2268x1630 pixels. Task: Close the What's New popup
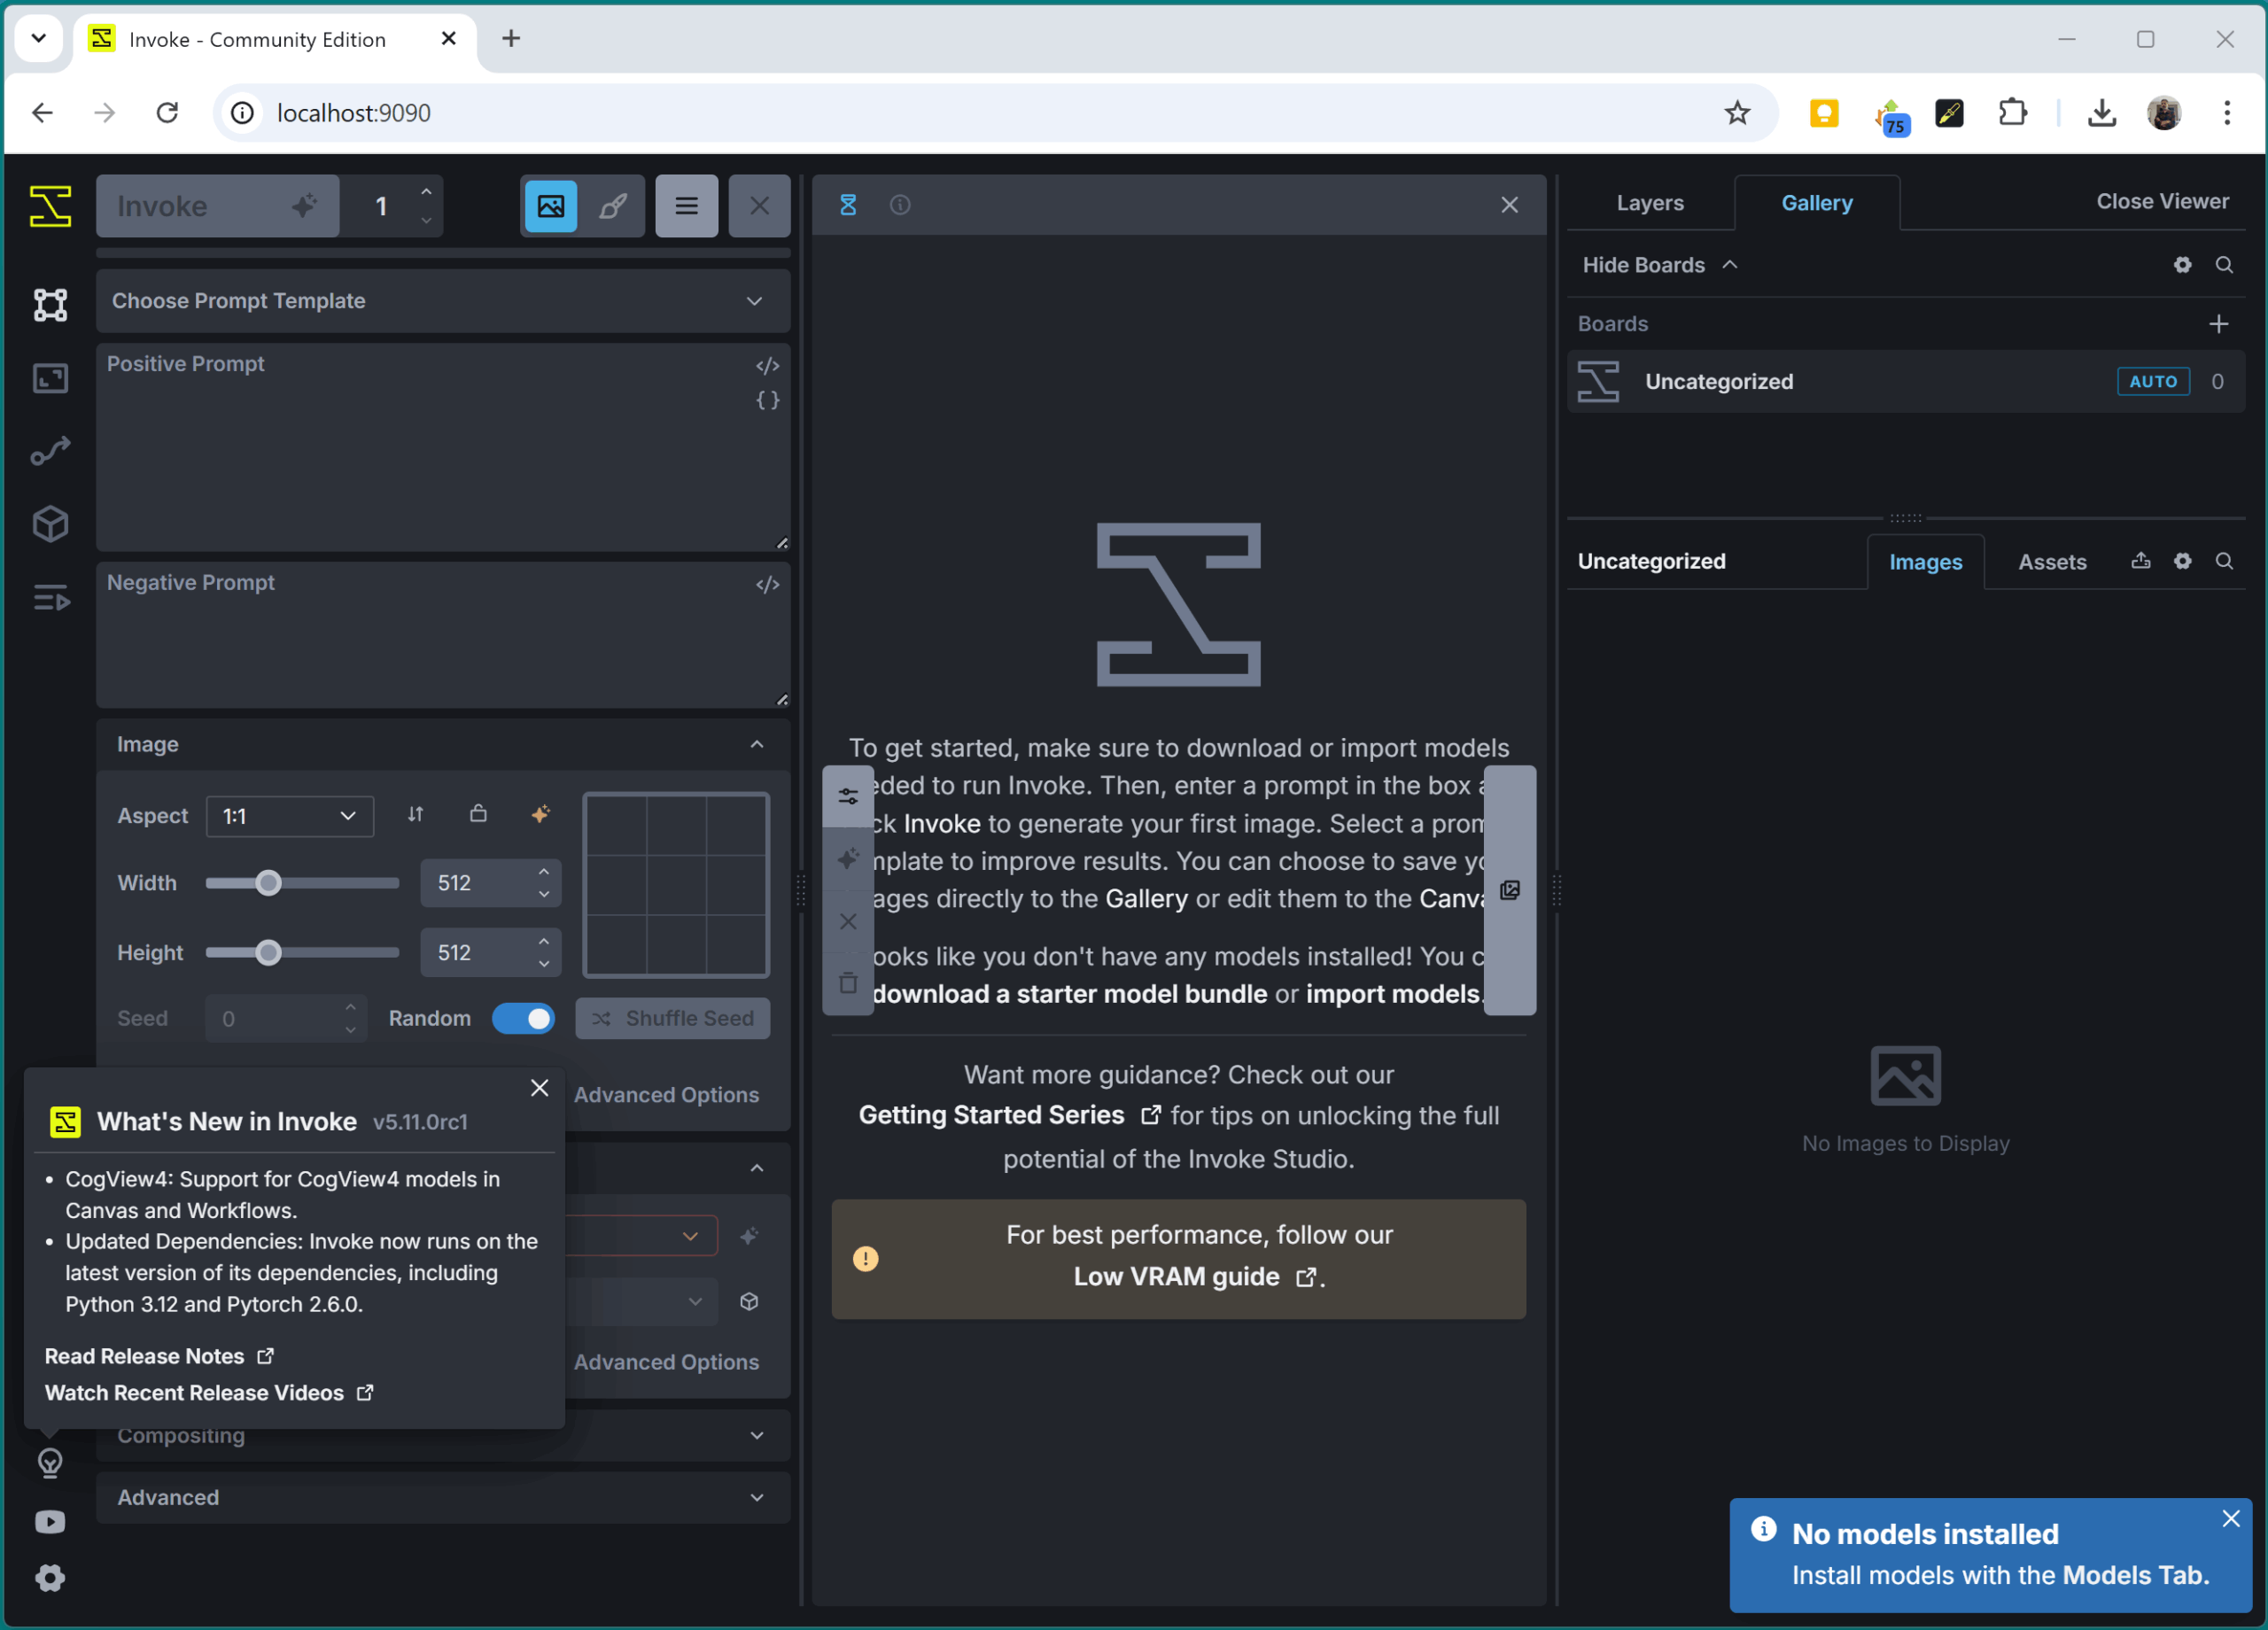click(539, 1088)
